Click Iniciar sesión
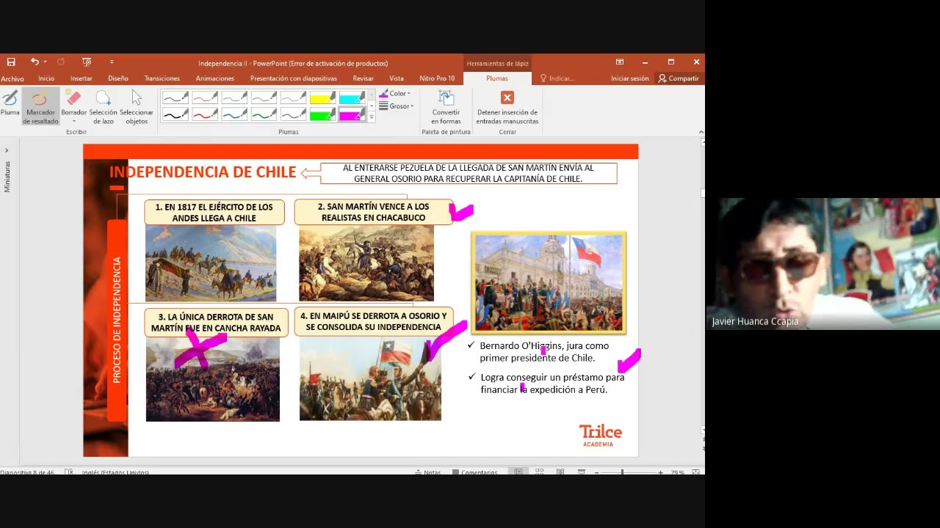Screen dimensions: 940x528 pos(630,78)
